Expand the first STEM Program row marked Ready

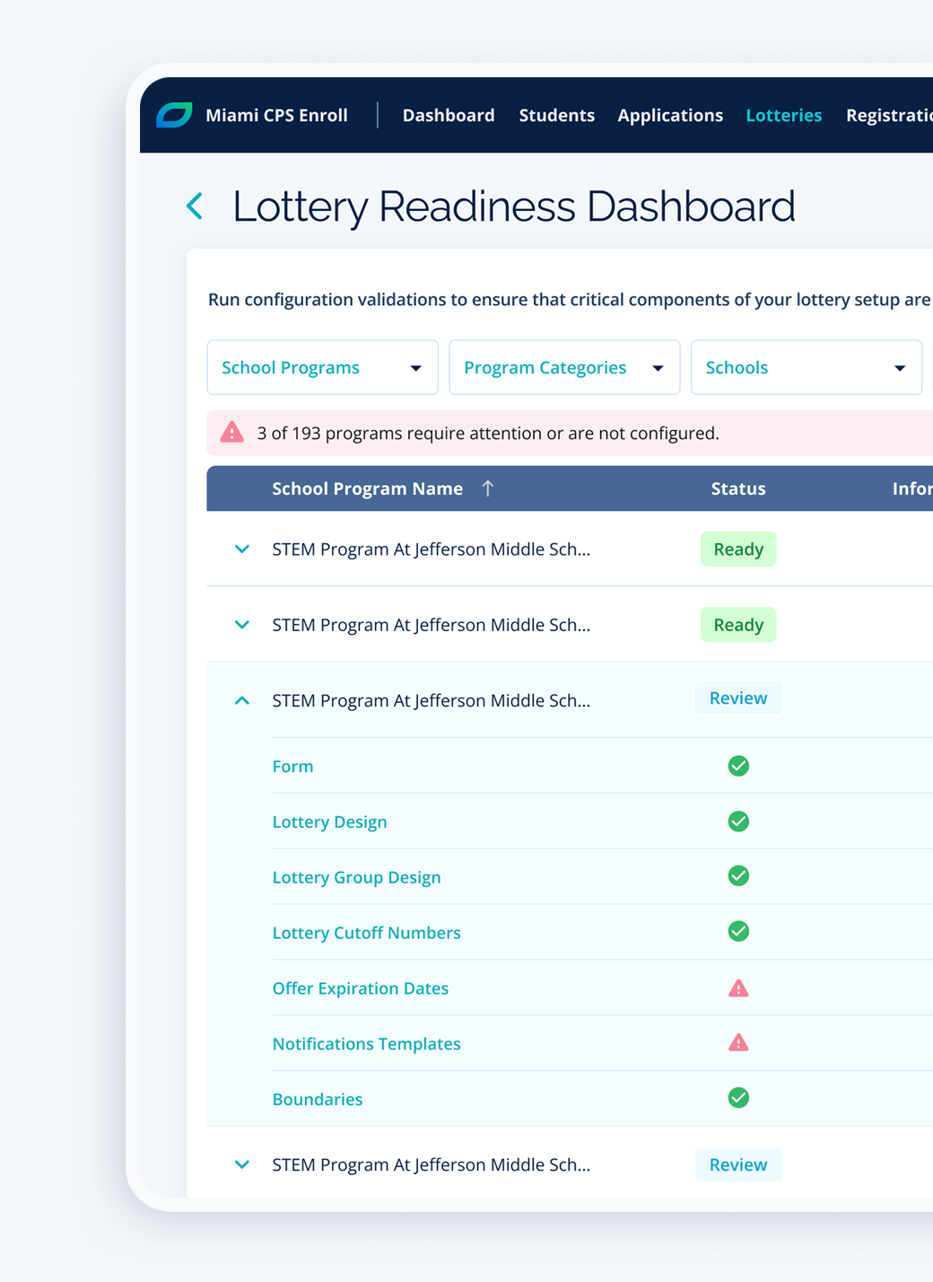pyautogui.click(x=242, y=549)
